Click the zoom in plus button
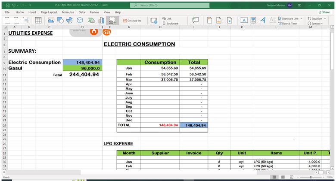336x181 pixels. tap(324, 177)
